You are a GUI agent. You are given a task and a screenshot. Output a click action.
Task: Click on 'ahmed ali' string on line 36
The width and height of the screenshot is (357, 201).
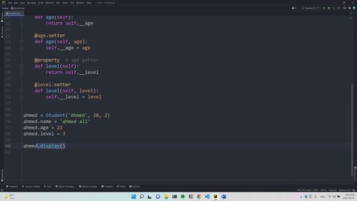click(75, 122)
